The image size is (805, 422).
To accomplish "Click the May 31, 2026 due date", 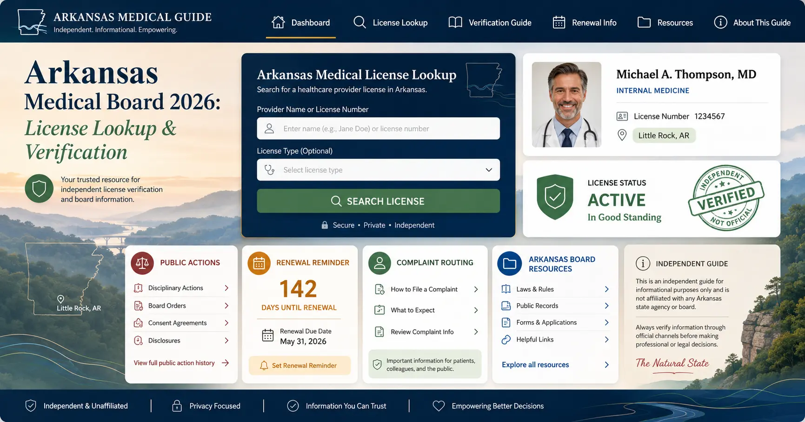I will point(303,341).
